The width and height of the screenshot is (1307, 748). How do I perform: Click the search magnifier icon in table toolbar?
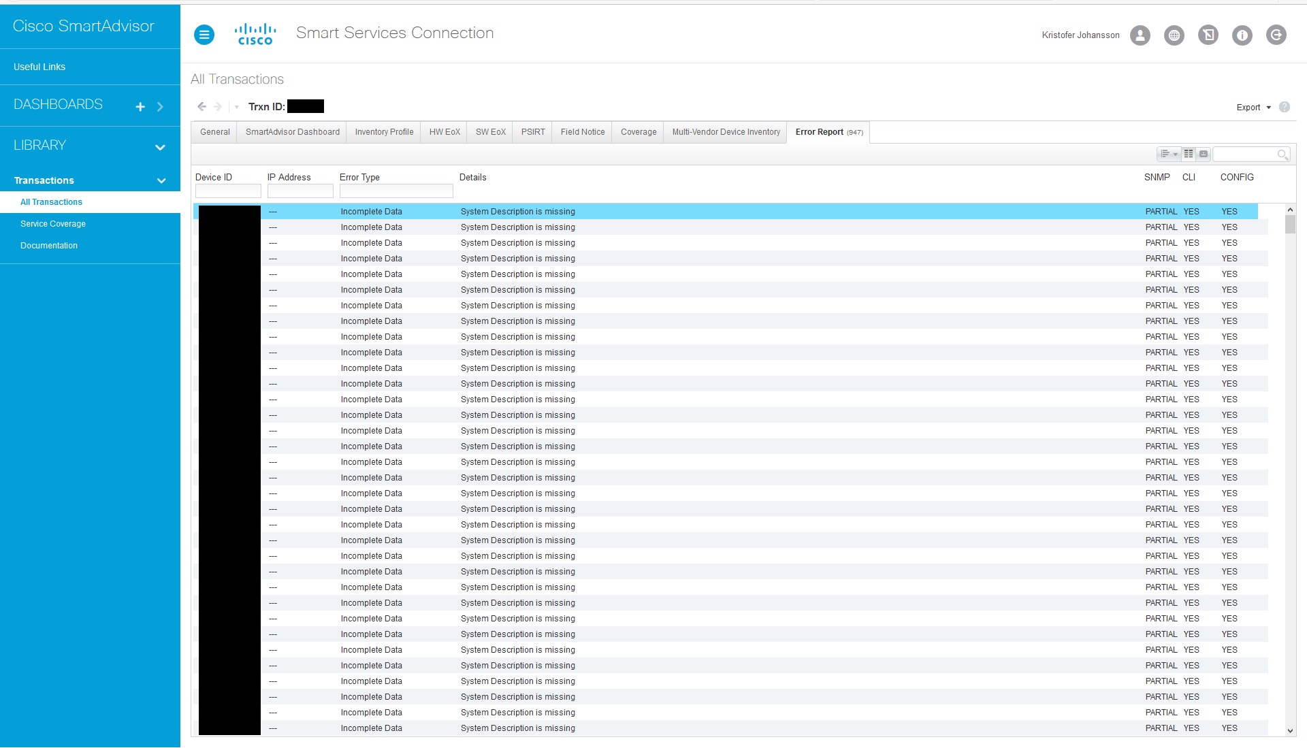1282,155
